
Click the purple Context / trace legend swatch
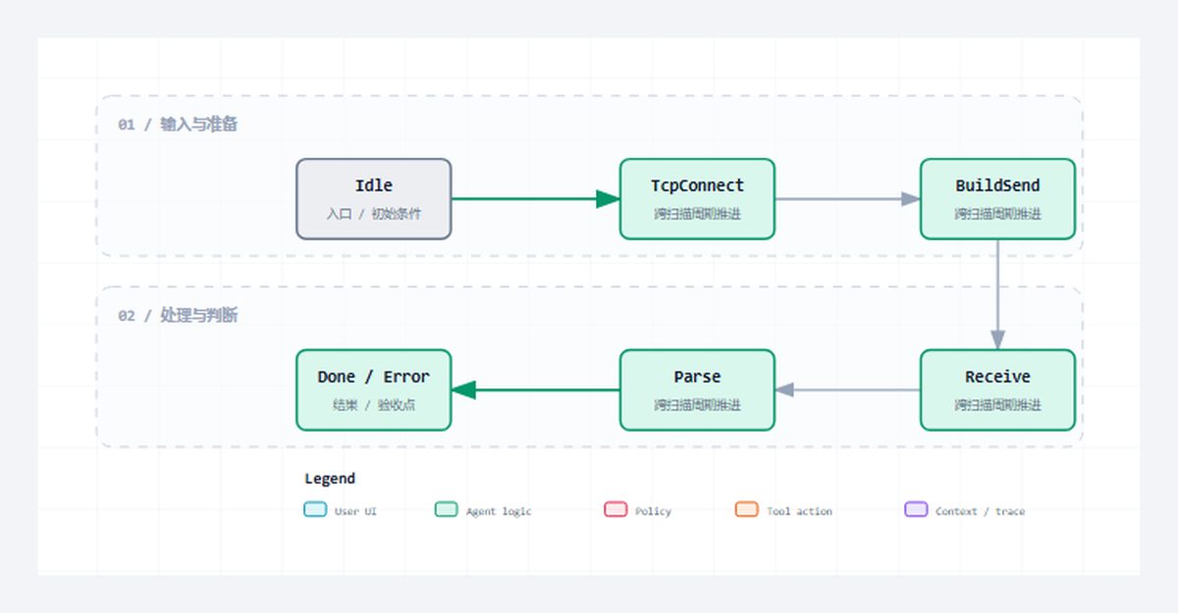click(916, 510)
